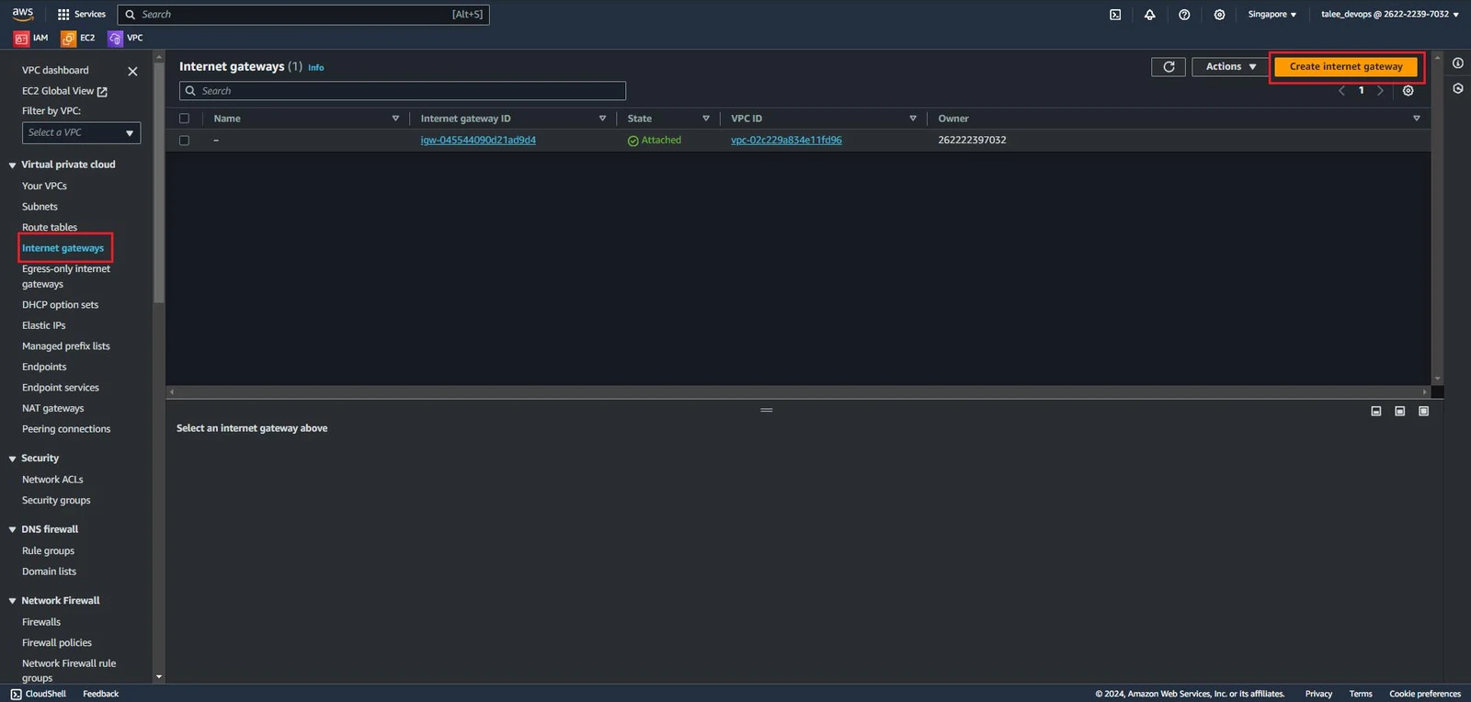Launch CloudShell from top bar icon
Viewport: 1471px width, 702px height.
point(1115,15)
